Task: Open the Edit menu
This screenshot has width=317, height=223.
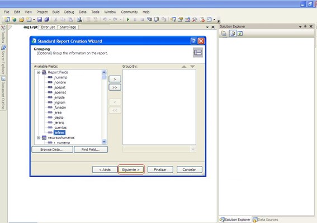Action: [17, 12]
